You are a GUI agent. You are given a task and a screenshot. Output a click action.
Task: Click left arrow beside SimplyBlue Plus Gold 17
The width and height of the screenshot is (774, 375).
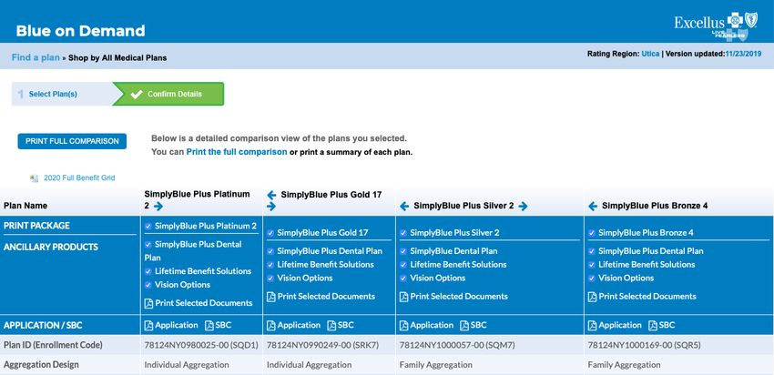point(271,195)
